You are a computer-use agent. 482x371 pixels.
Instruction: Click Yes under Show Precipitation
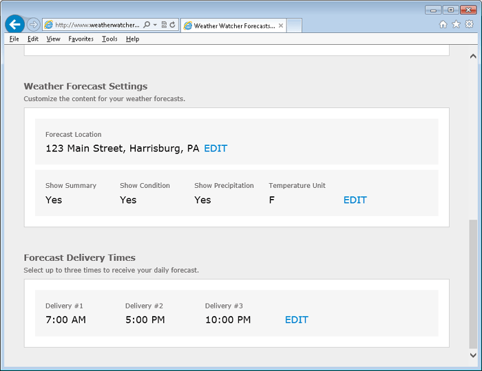(x=202, y=200)
